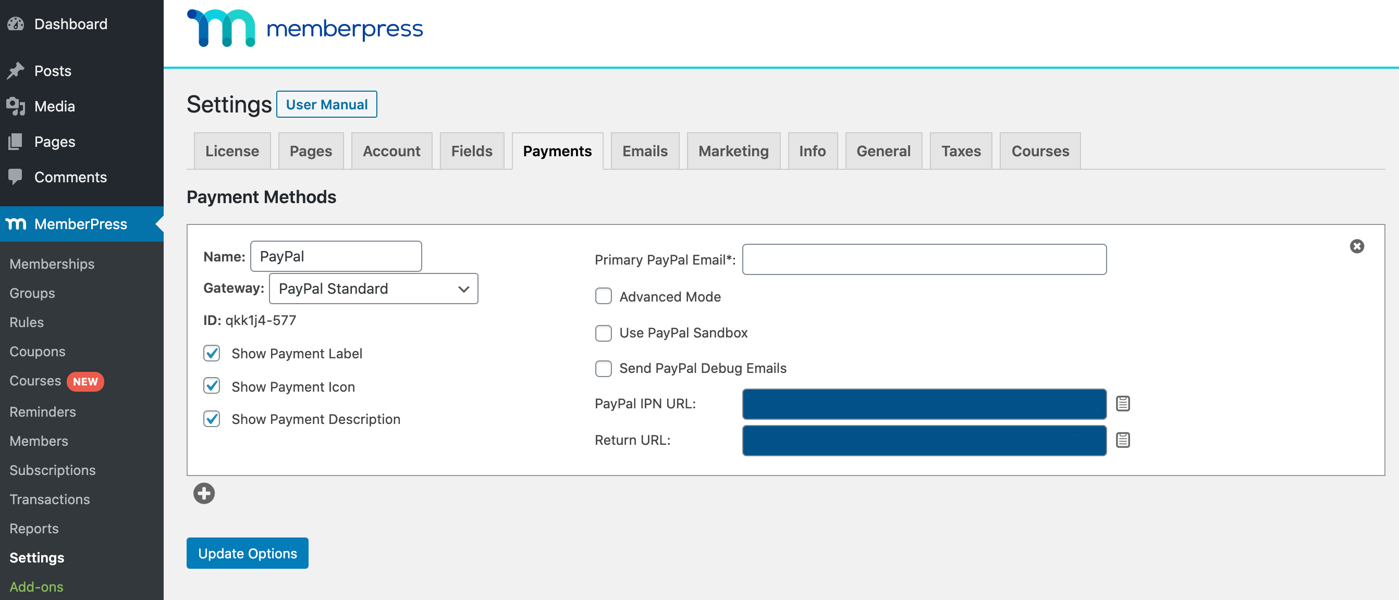
Task: Click the Posts pushpin icon
Action: pyautogui.click(x=16, y=70)
